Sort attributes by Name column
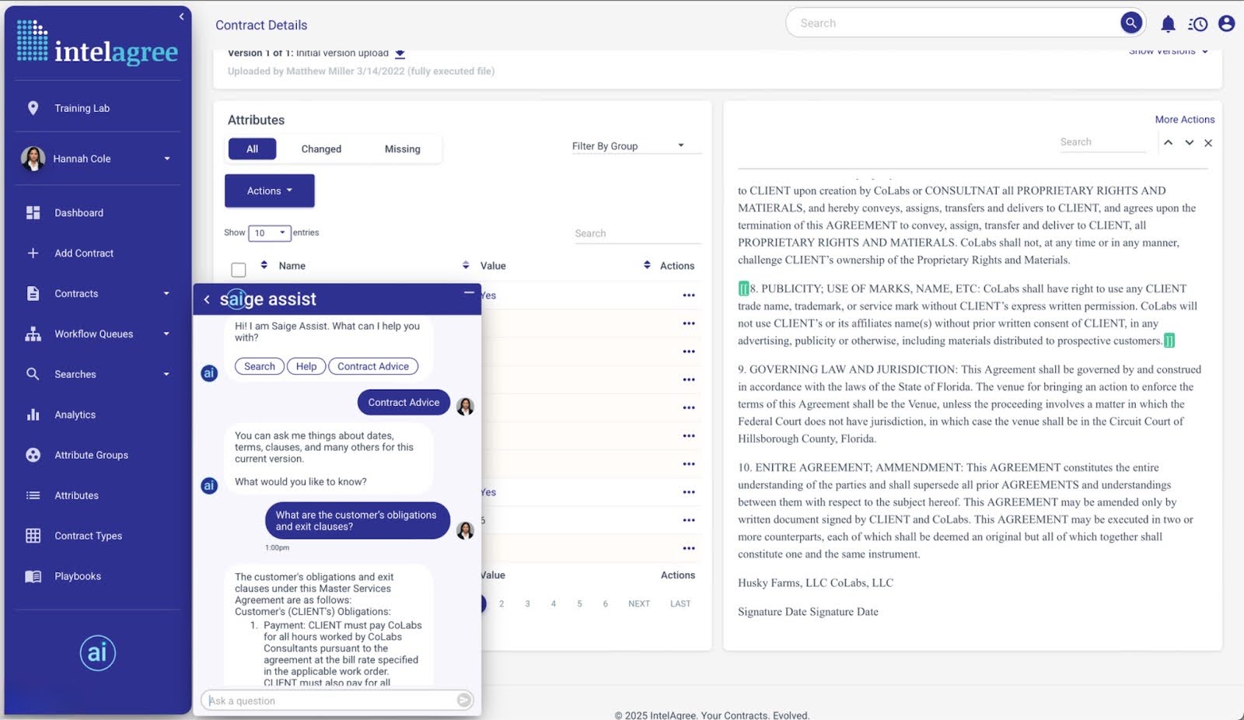1244x720 pixels. [x=264, y=265]
